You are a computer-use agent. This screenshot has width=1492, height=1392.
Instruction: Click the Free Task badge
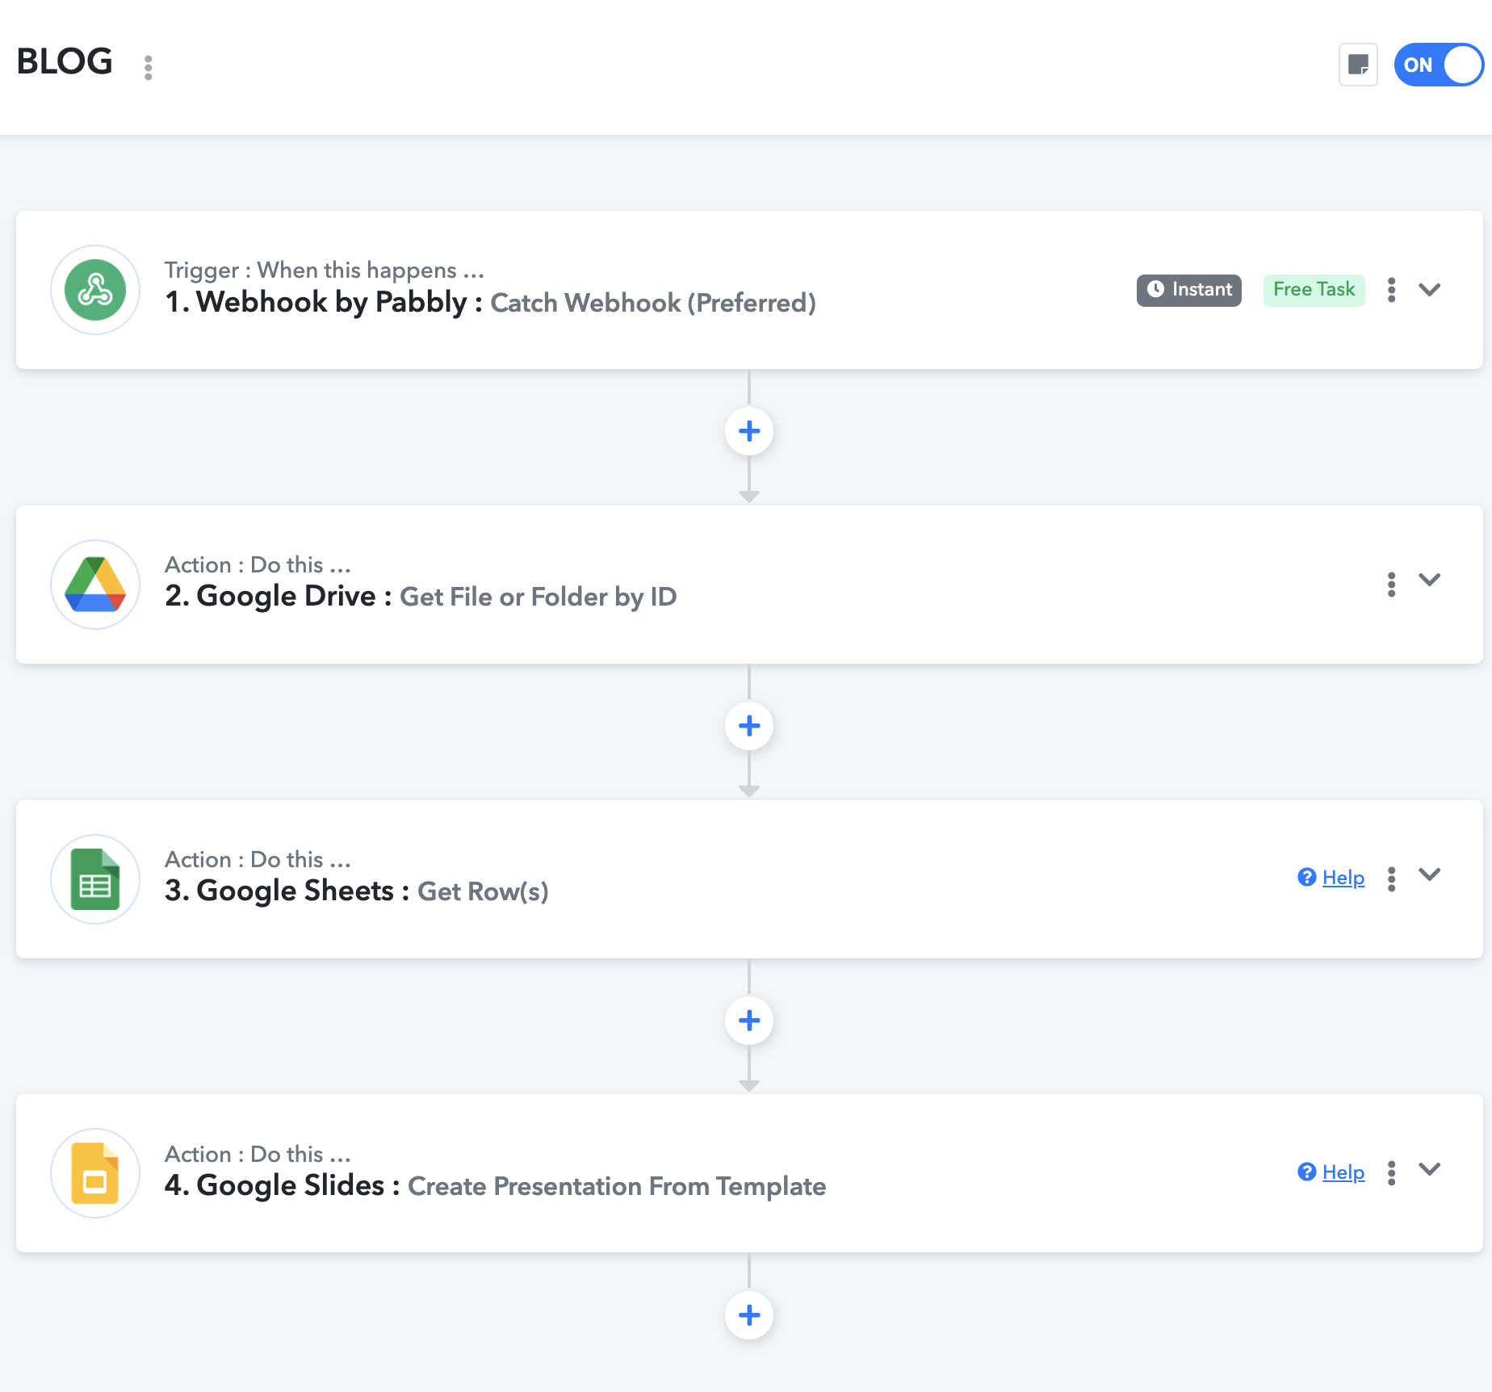tap(1314, 290)
